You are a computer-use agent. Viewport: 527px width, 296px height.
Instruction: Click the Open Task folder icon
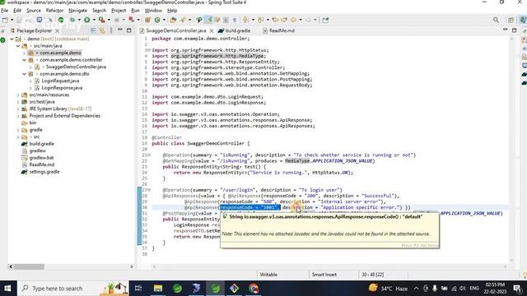pos(174,20)
